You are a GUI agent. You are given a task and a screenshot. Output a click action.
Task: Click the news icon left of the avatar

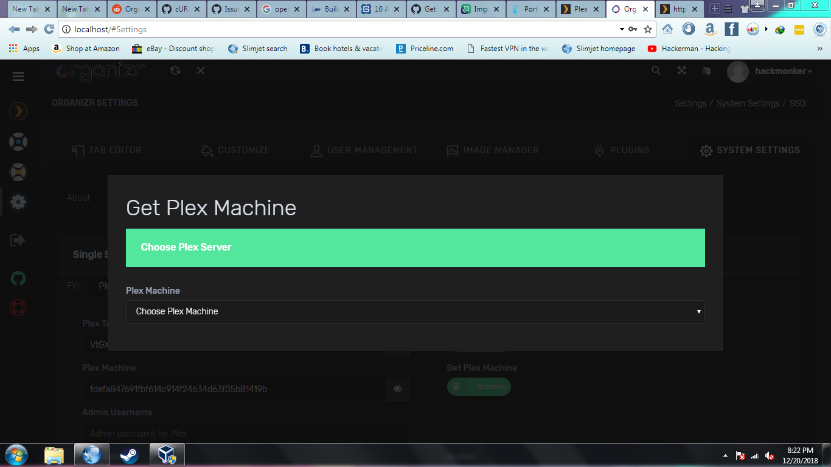click(706, 71)
